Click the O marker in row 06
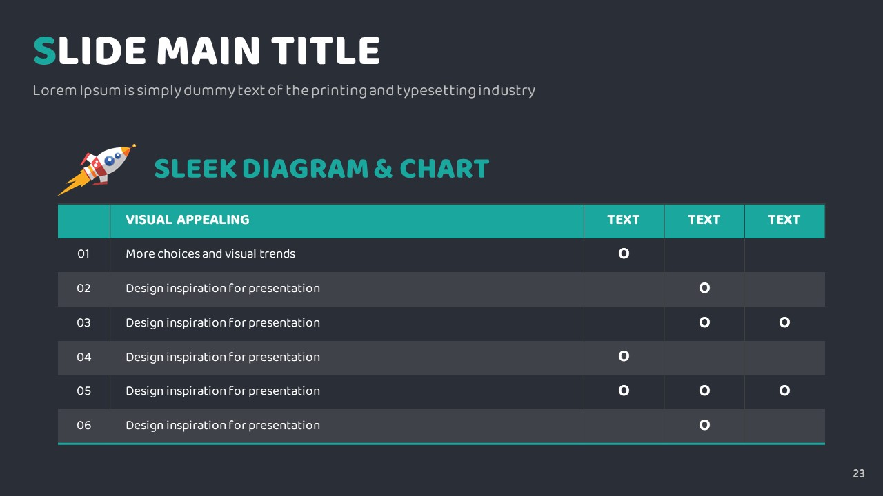 [704, 425]
